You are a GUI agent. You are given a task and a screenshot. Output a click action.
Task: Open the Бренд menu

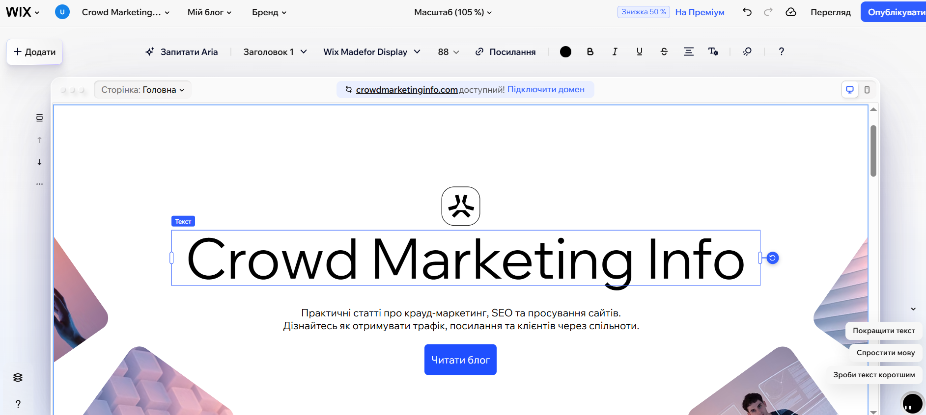(269, 12)
